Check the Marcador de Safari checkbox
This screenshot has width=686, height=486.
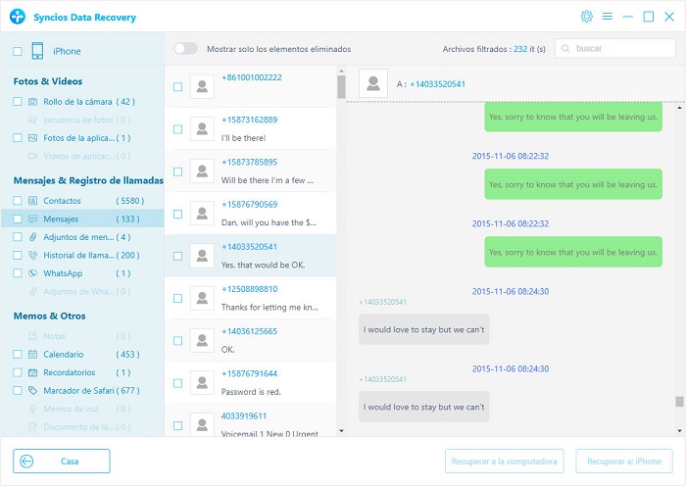(x=18, y=391)
